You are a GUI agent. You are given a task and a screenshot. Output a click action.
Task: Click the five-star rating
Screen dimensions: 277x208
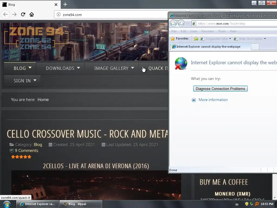(x=21, y=157)
